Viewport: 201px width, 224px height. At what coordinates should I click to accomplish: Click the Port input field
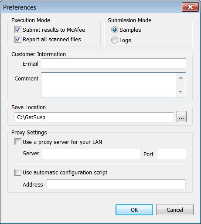(171, 154)
